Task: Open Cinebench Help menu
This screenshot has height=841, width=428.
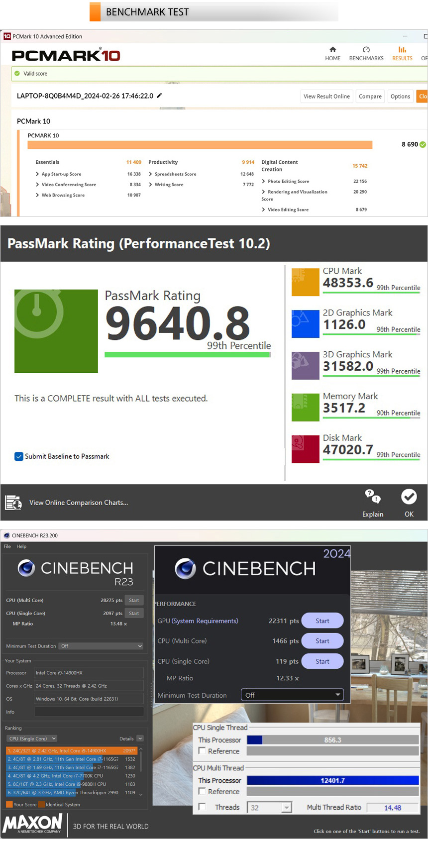Action: (21, 546)
